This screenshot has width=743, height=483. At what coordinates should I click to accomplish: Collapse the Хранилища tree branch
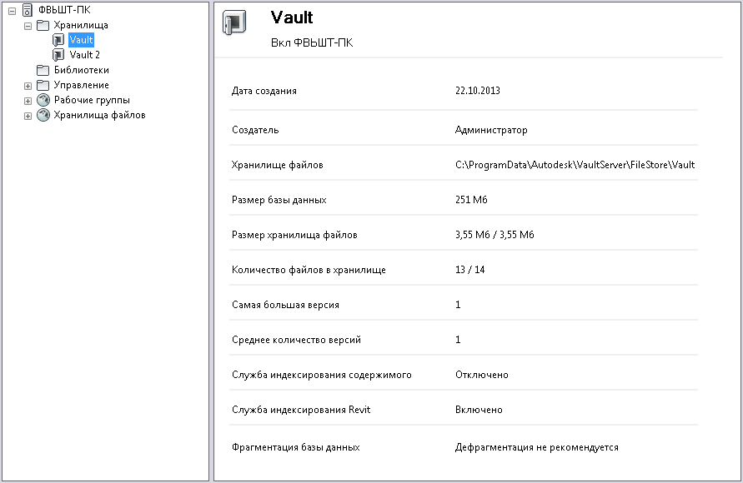(x=28, y=25)
